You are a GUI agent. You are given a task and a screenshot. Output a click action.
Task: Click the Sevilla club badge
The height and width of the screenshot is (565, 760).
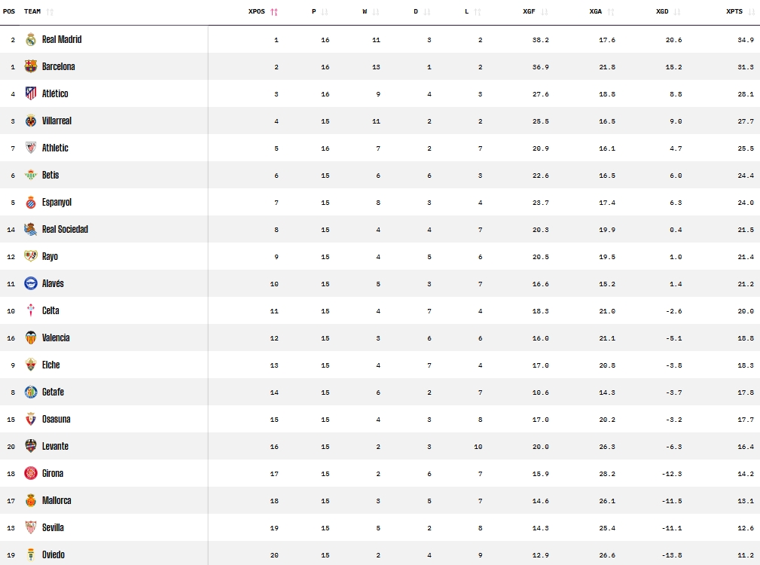[x=30, y=527]
